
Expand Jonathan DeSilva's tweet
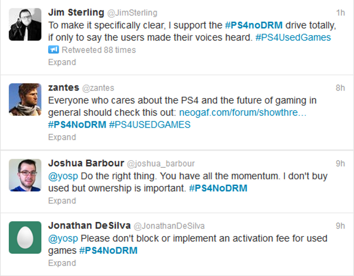(x=62, y=263)
